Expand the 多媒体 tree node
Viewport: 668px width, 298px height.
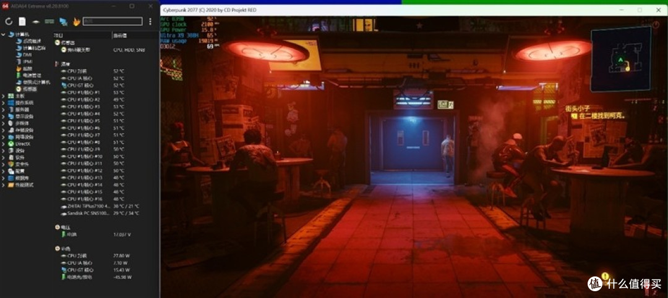point(4,123)
